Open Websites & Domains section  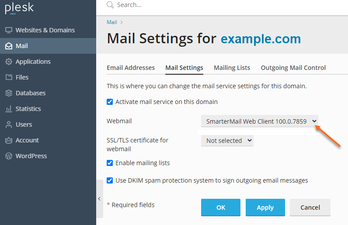48,30
